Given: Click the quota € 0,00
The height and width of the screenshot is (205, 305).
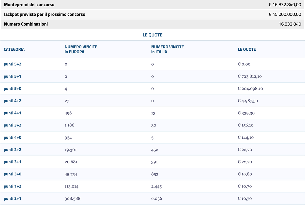Looking at the screenshot, I should coord(244,64).
